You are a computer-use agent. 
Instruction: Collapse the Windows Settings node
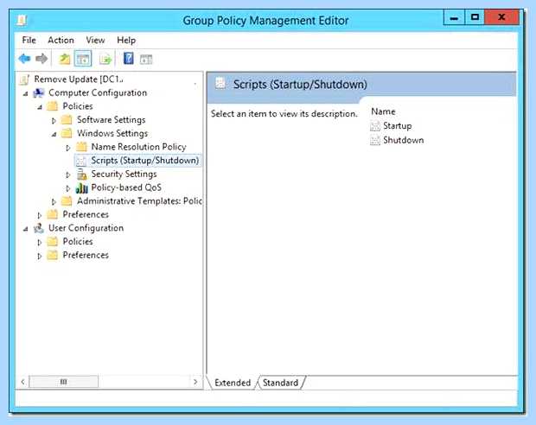[54, 134]
